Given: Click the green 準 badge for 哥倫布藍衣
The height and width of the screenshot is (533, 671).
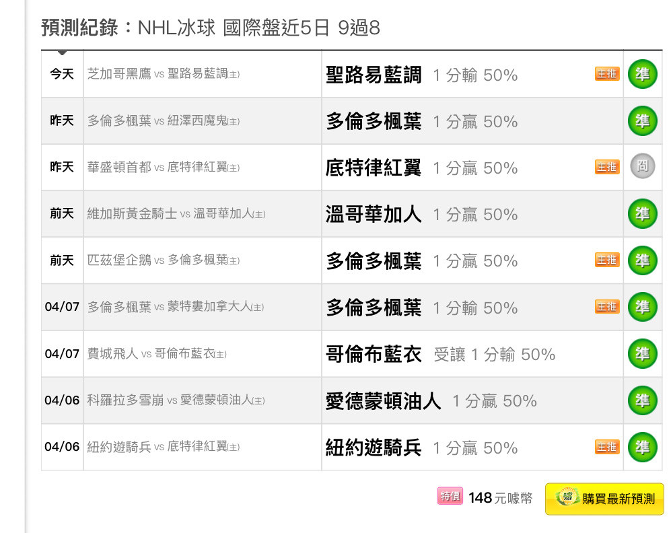Looking at the screenshot, I should [642, 354].
